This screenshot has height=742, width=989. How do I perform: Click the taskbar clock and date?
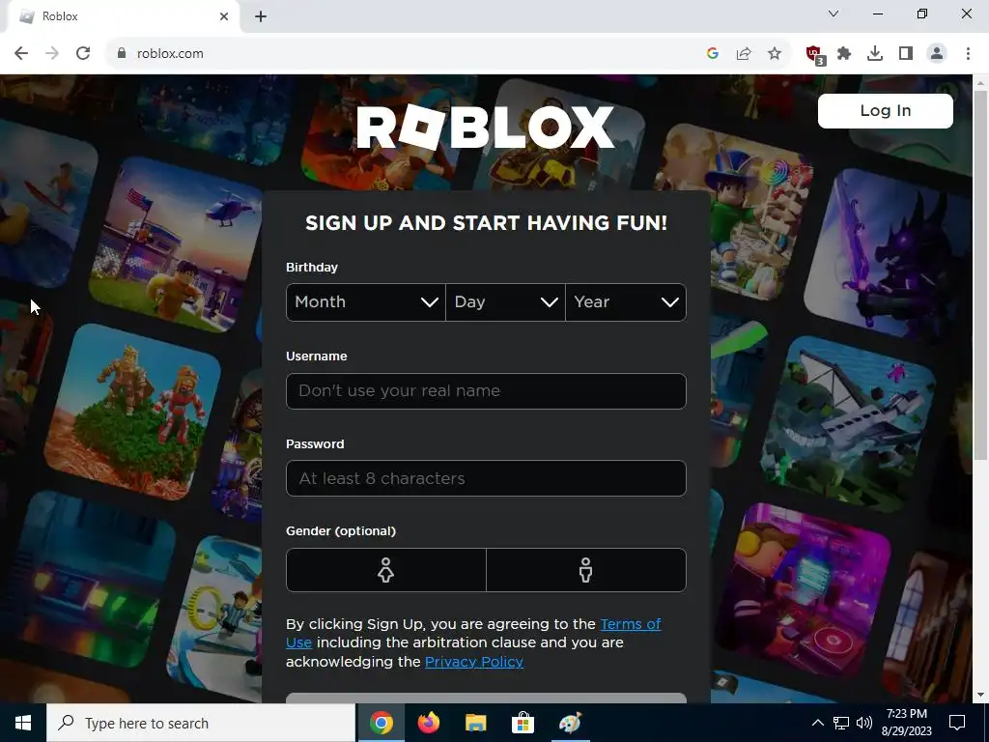pyautogui.click(x=906, y=723)
